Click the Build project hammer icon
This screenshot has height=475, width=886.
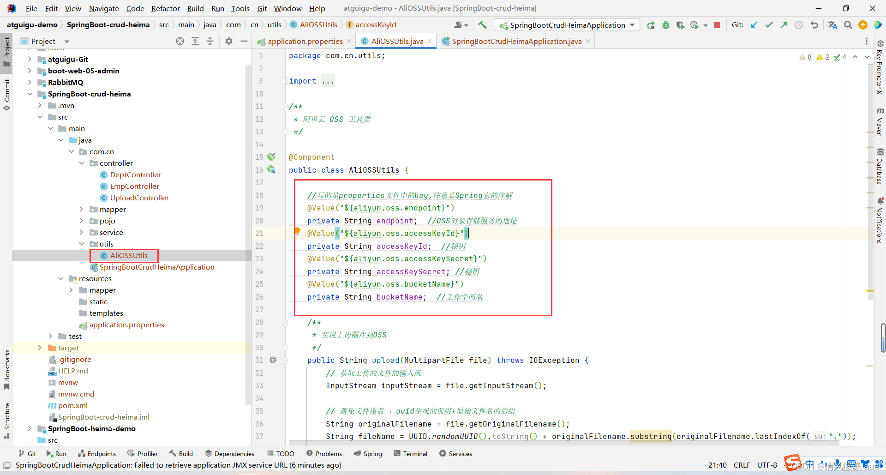pos(482,25)
